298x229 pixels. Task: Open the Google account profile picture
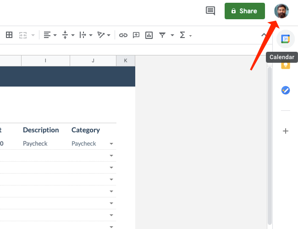[281, 11]
